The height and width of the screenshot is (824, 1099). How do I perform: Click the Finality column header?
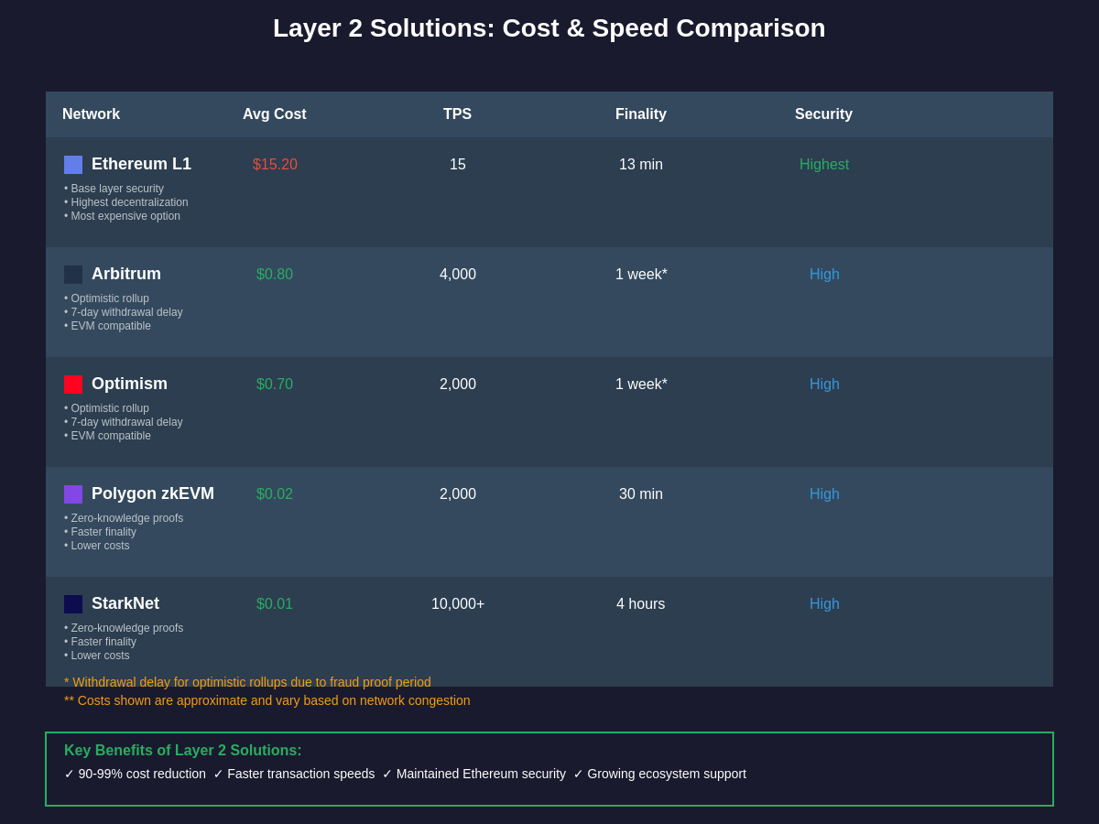[641, 114]
